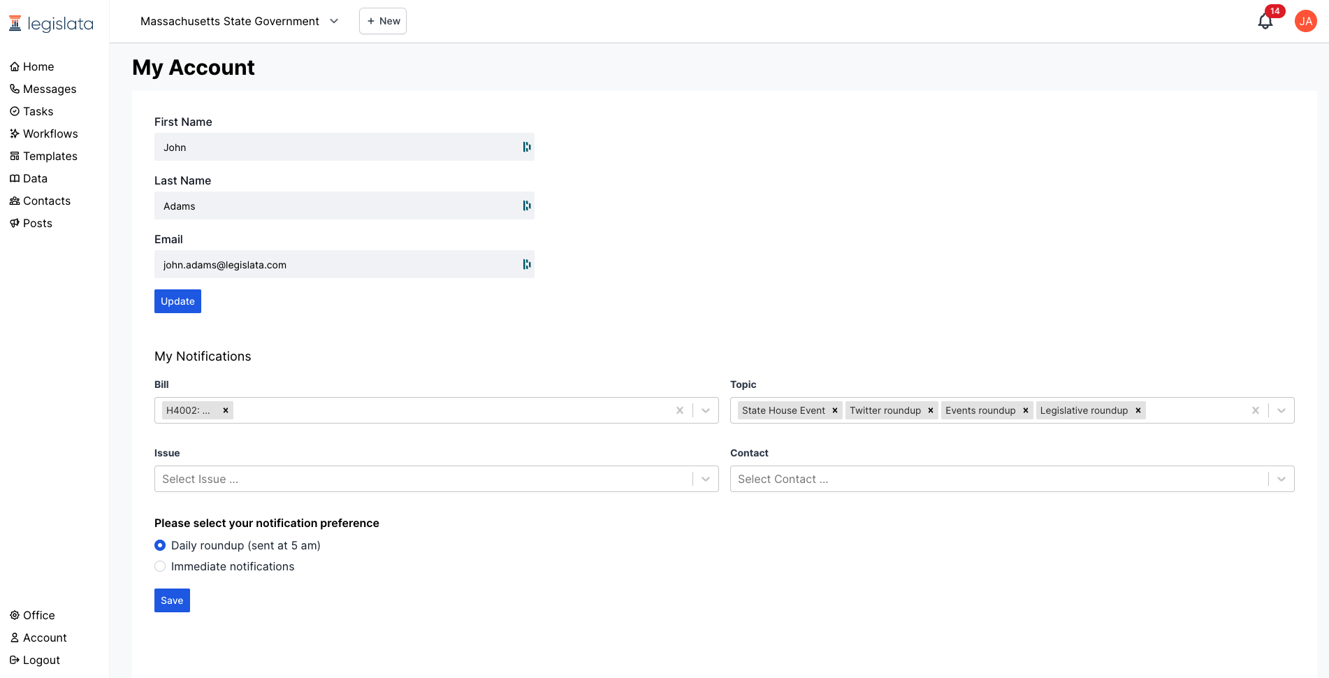Click the Account person icon
The height and width of the screenshot is (678, 1329).
(15, 637)
